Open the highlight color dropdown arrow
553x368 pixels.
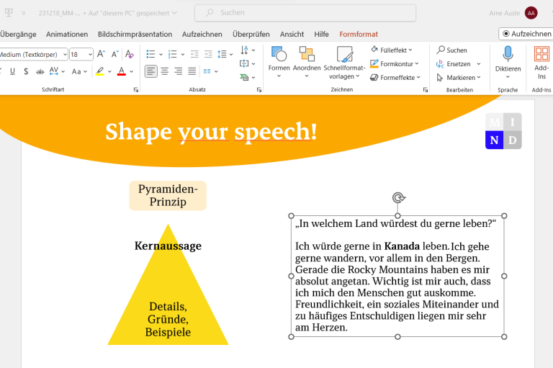coord(109,71)
